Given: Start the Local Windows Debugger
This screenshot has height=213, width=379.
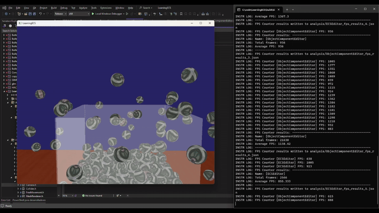Looking at the screenshot, I should click(x=108, y=14).
